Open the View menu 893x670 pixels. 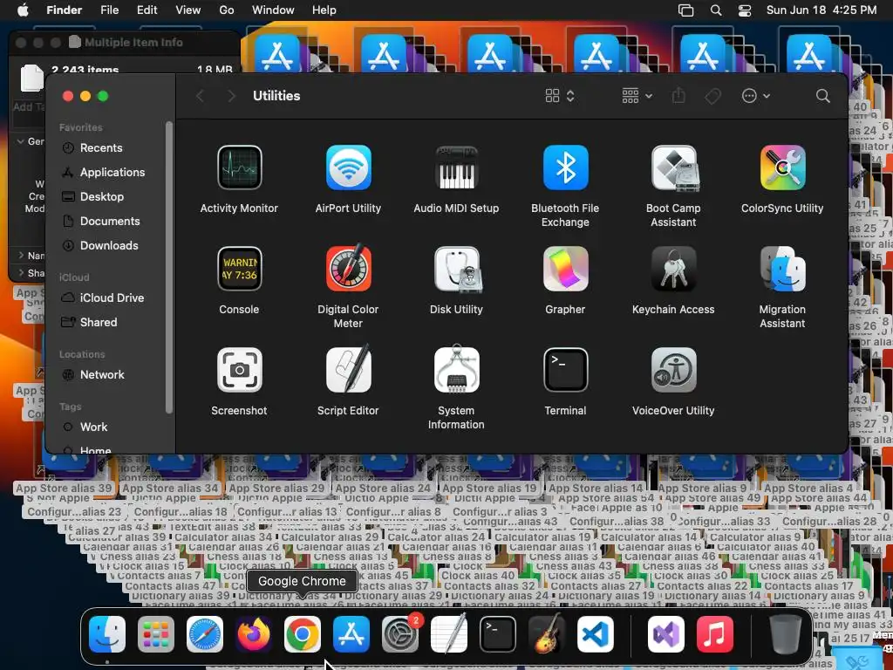(188, 10)
